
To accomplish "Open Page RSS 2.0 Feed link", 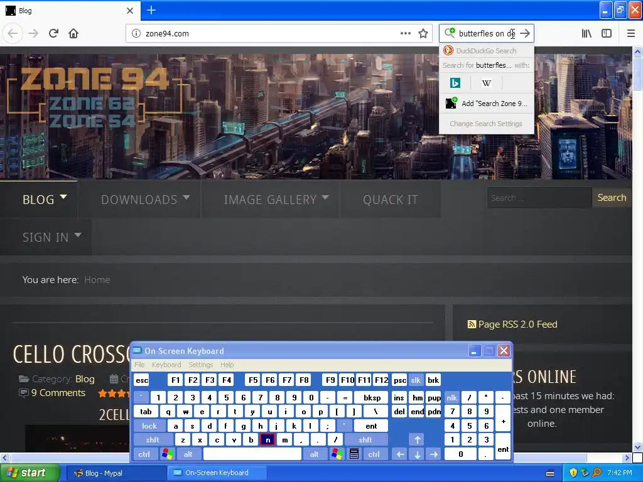I will pos(512,324).
